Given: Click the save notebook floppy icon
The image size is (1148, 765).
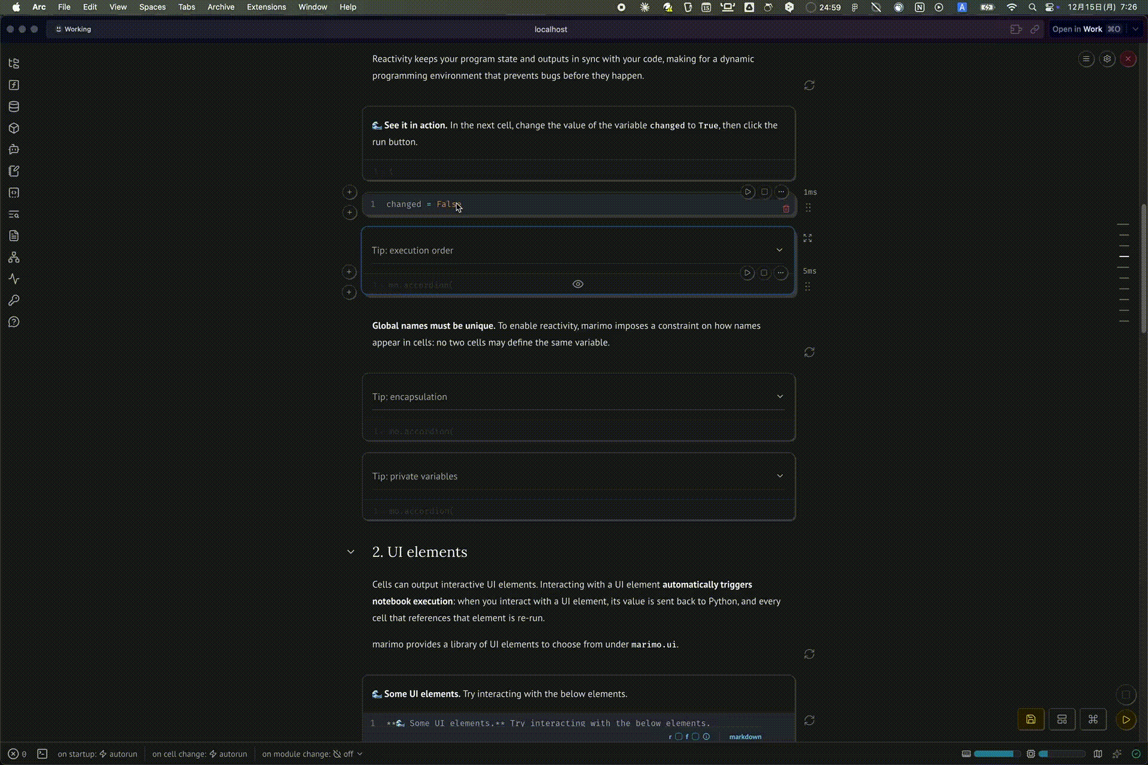Looking at the screenshot, I should [x=1031, y=720].
